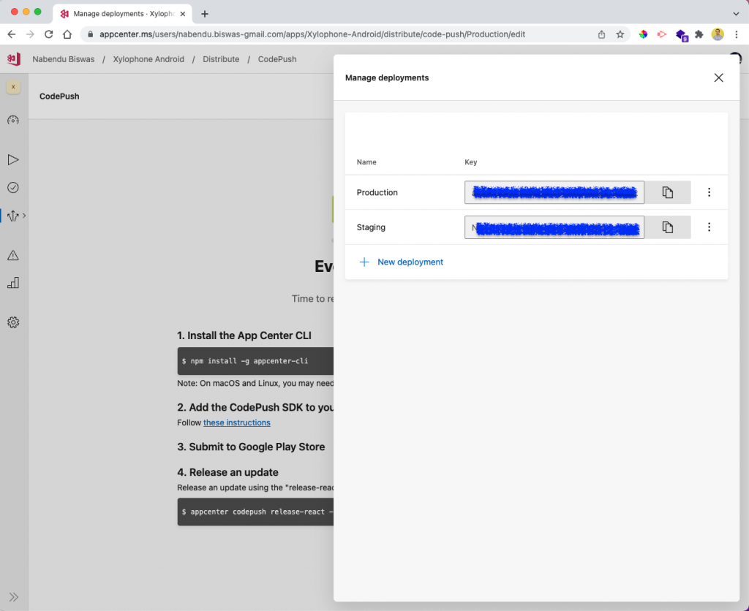The height and width of the screenshot is (611, 749).
Task: Click the address bar URL
Action: click(312, 34)
